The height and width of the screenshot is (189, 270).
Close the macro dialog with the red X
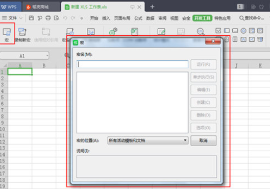(x=213, y=41)
